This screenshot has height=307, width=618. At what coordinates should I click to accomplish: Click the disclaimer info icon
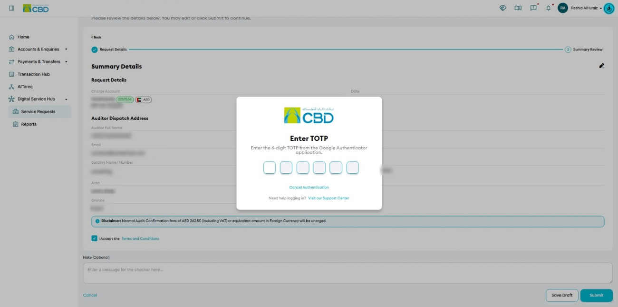[x=97, y=221]
